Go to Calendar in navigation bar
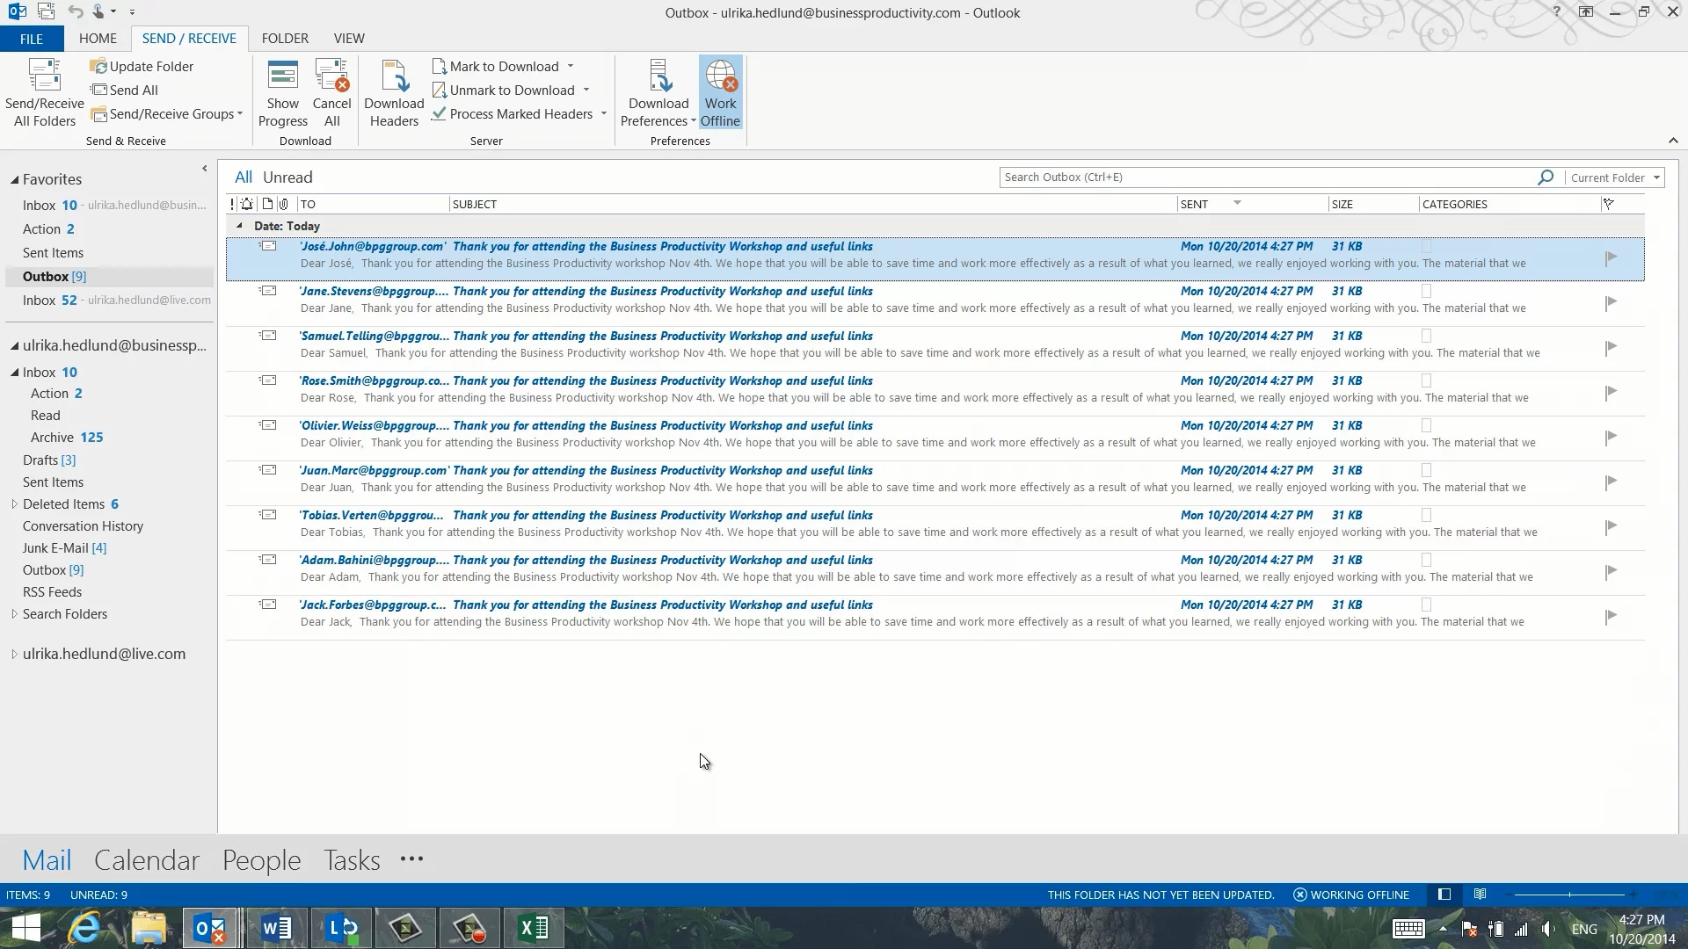 pyautogui.click(x=147, y=860)
